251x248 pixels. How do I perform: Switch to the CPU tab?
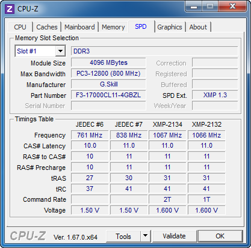point(20,27)
